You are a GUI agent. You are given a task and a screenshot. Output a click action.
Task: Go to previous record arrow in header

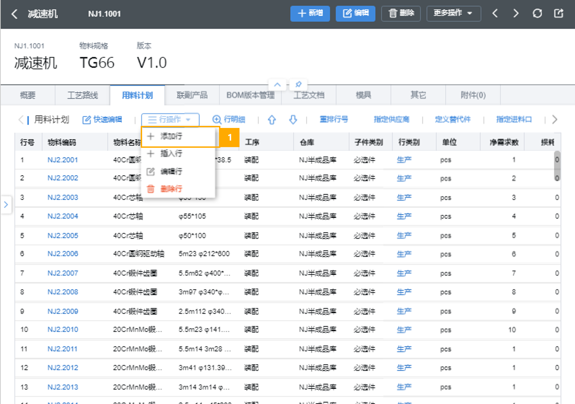point(495,14)
